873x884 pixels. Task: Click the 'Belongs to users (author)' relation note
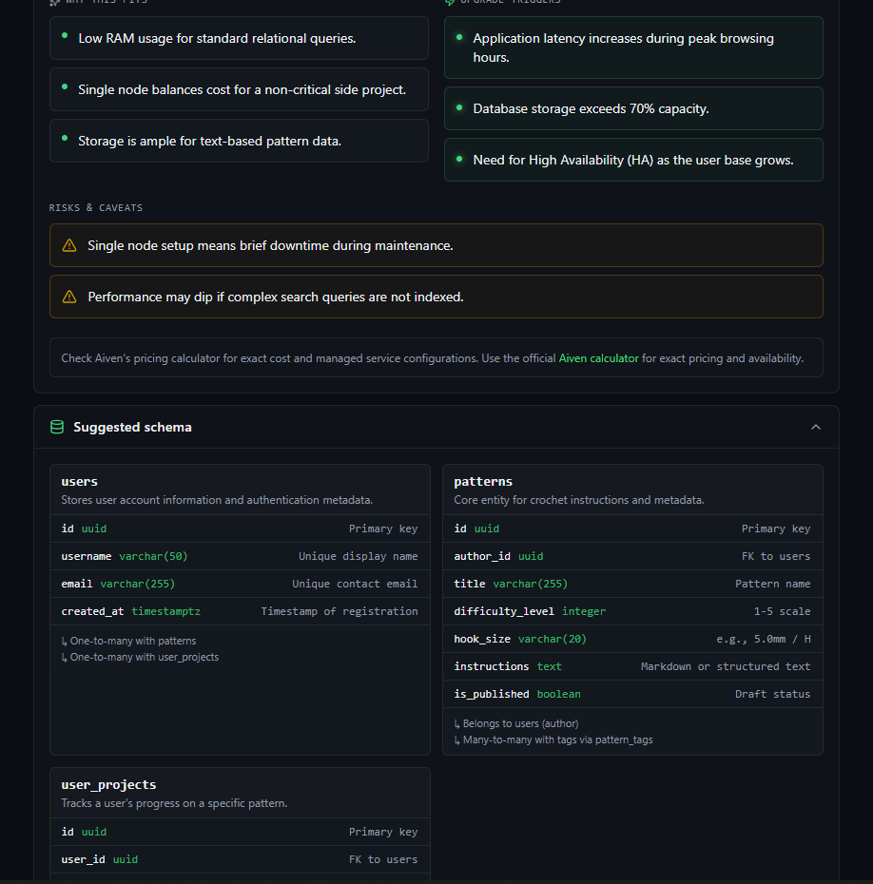point(516,724)
